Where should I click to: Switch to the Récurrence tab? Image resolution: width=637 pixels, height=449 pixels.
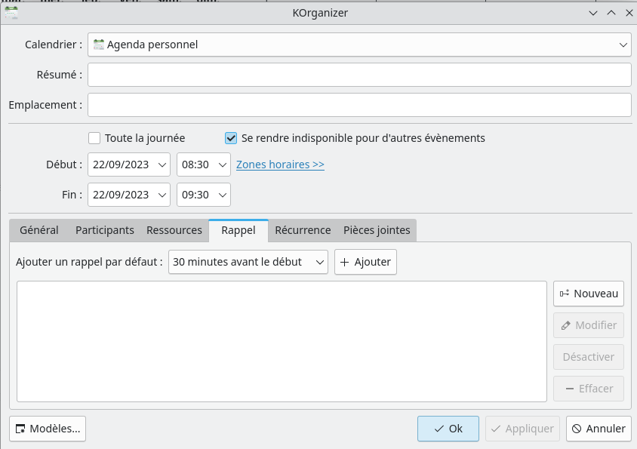click(303, 230)
